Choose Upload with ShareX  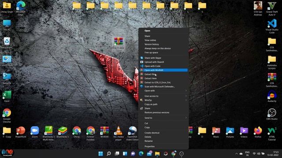[x=163, y=62]
